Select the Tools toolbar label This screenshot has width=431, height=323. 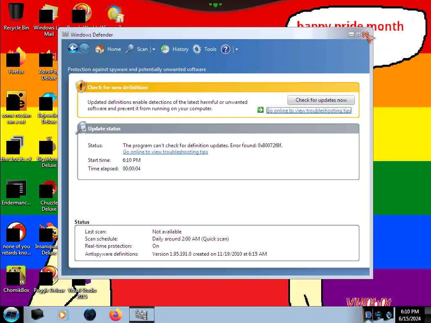(x=210, y=49)
